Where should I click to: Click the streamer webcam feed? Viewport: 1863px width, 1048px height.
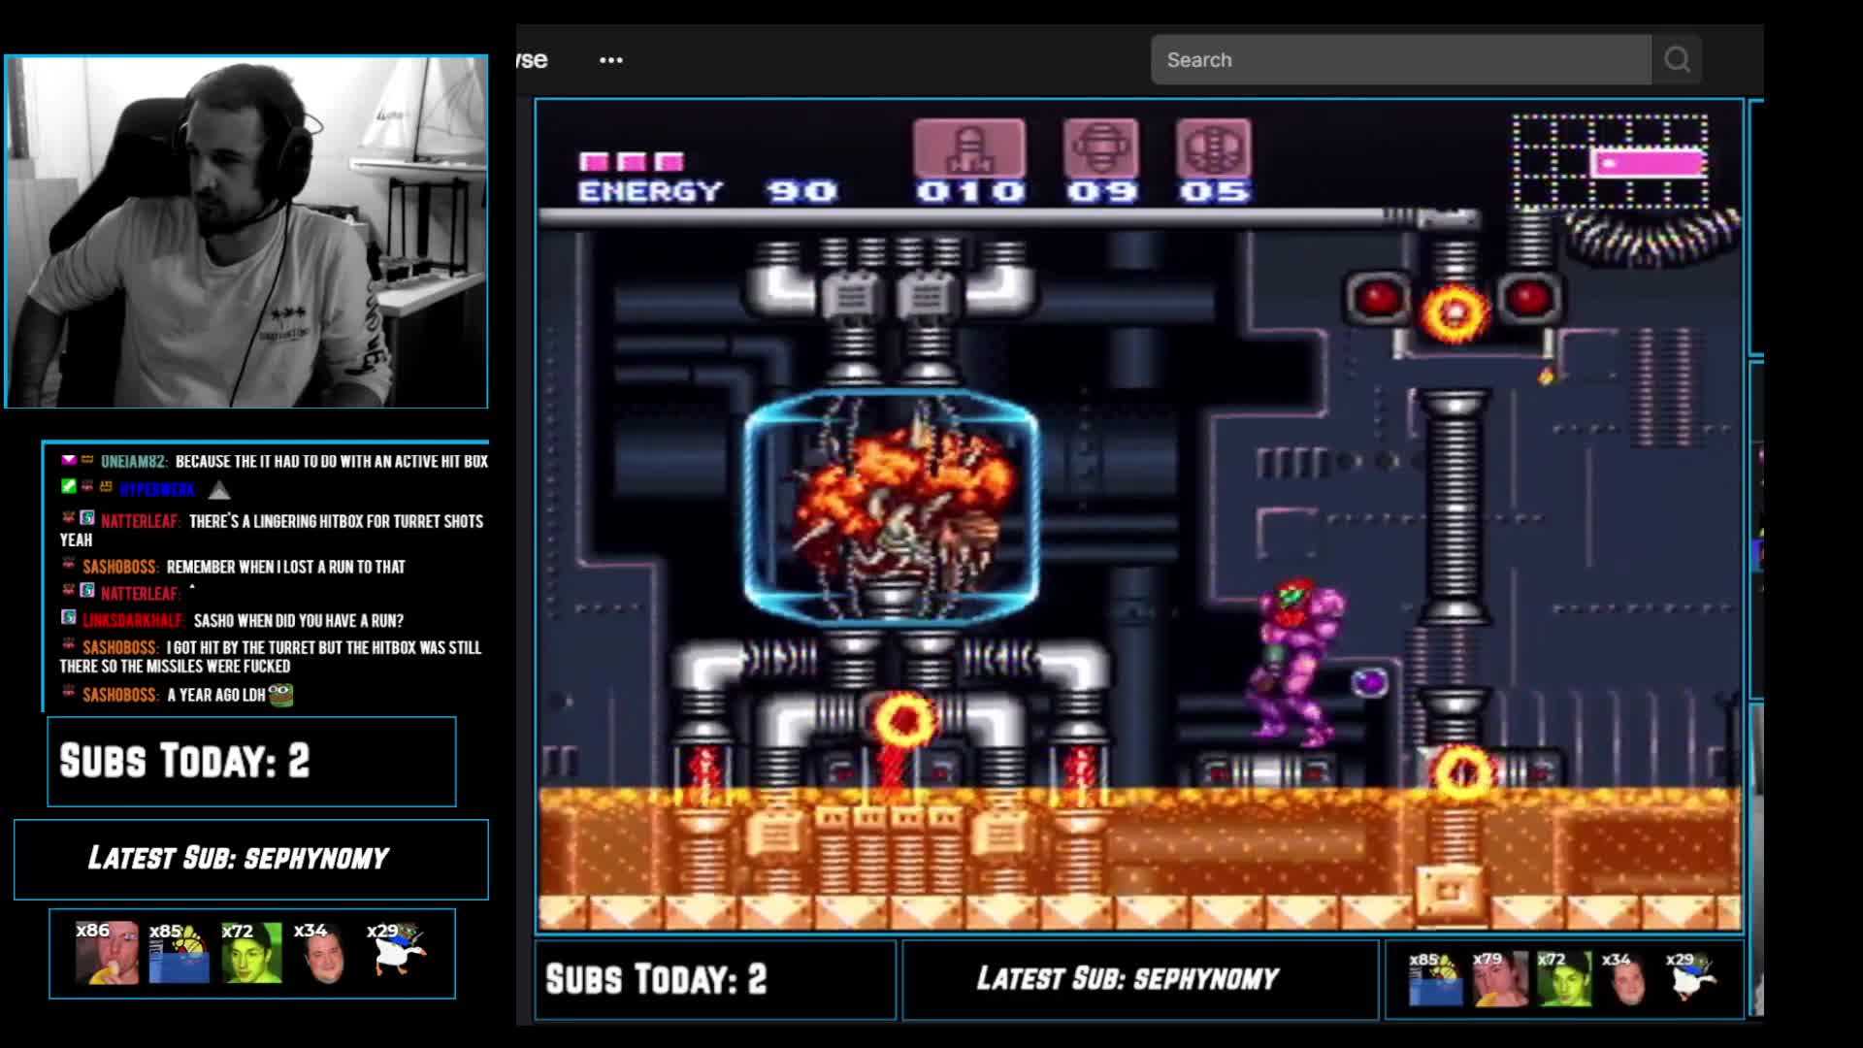coord(246,231)
